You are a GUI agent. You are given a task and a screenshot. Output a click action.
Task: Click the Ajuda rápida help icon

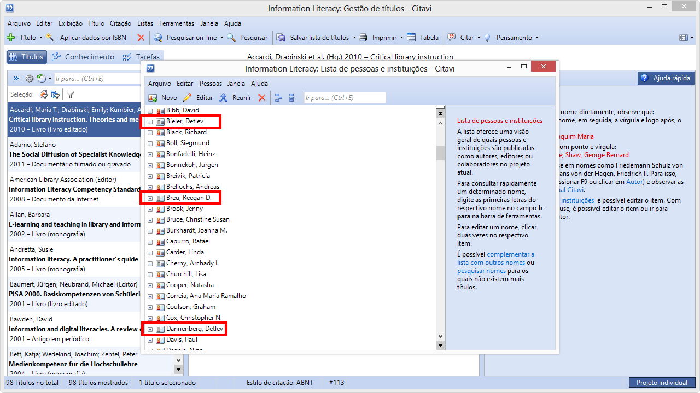[x=645, y=79]
